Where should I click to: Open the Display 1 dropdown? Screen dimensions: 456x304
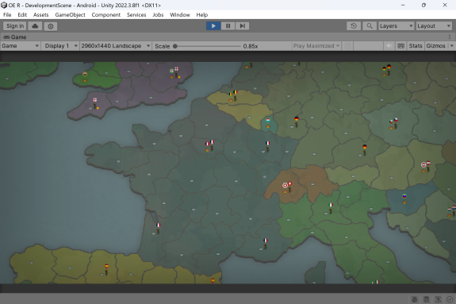(61, 46)
